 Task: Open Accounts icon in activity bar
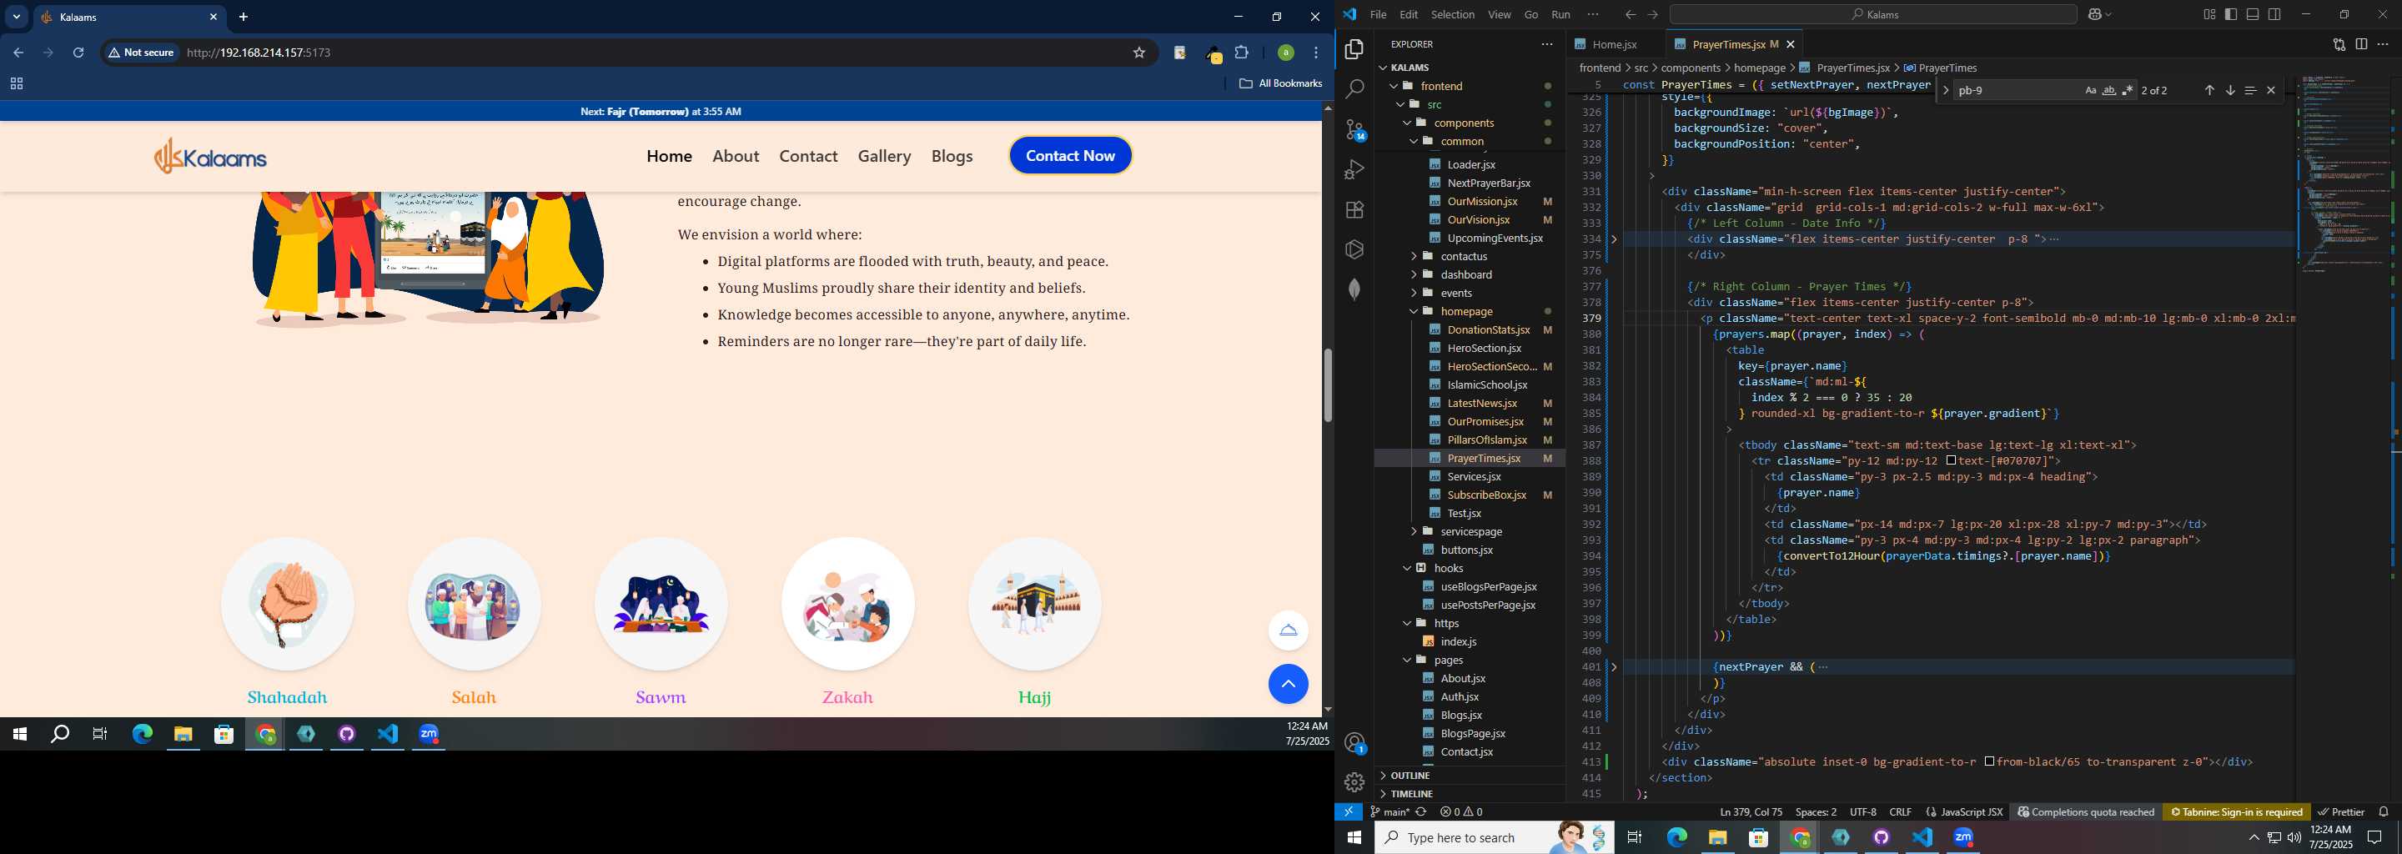tap(1354, 743)
